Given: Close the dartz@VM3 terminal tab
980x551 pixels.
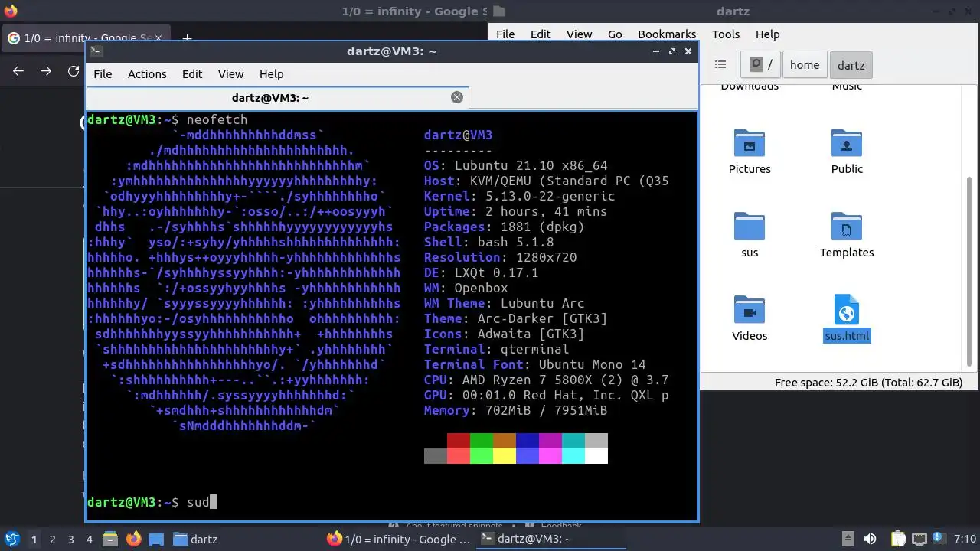Looking at the screenshot, I should 457,97.
